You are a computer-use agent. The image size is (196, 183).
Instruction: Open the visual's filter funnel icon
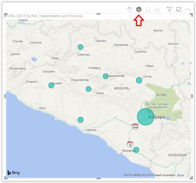(169, 10)
